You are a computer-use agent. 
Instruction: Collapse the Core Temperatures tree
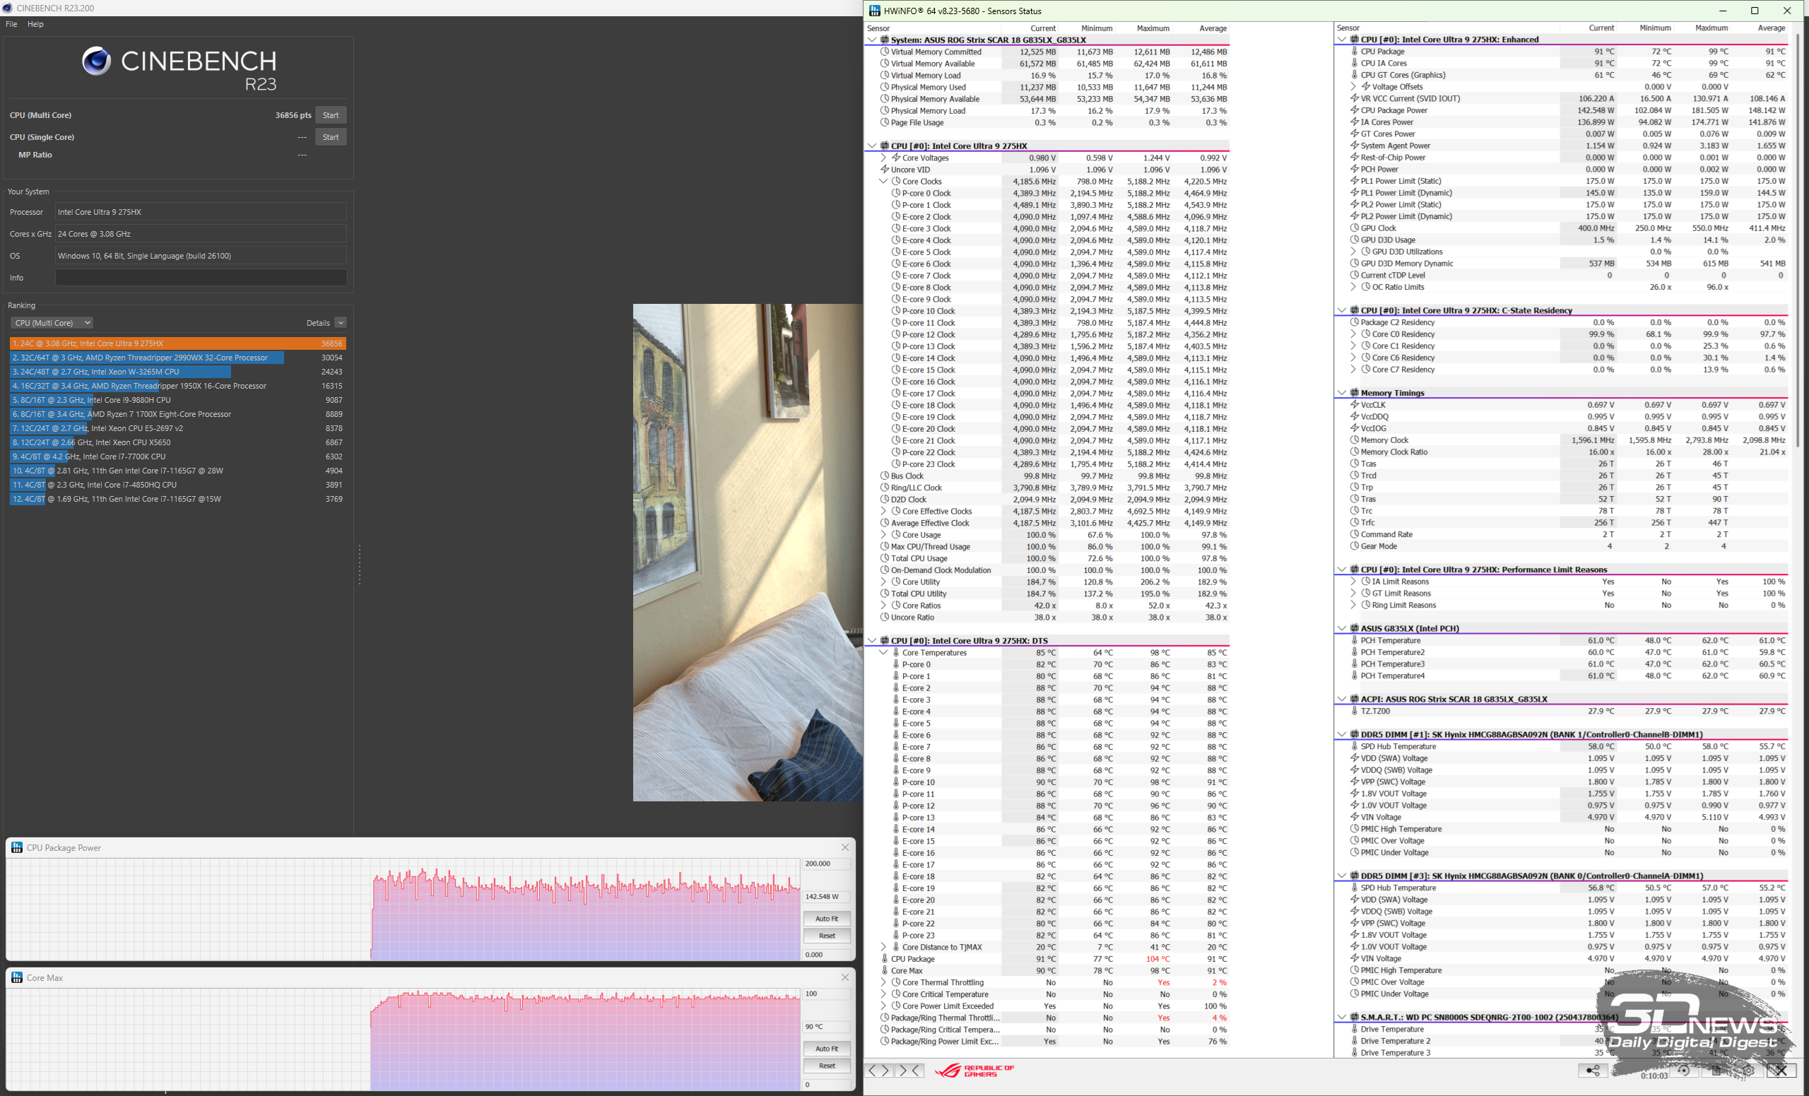(883, 653)
